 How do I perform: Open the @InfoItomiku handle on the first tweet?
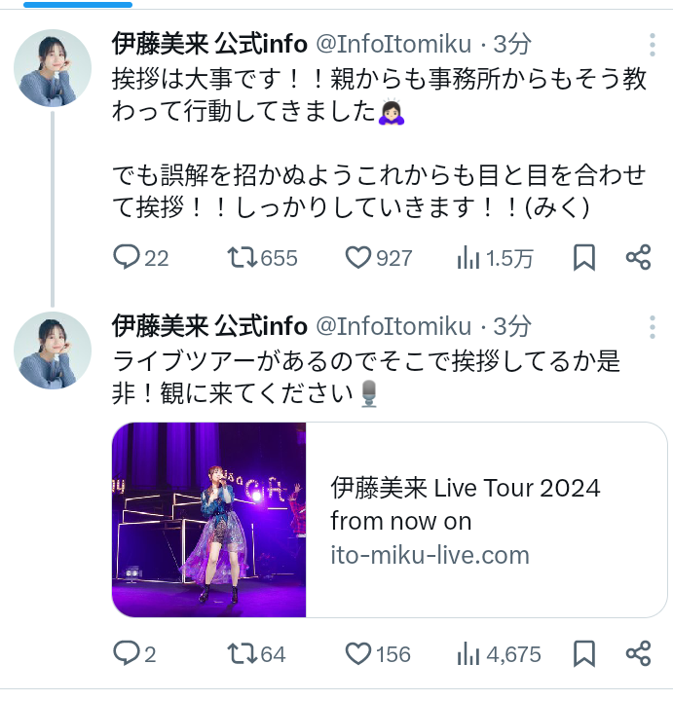(x=393, y=44)
